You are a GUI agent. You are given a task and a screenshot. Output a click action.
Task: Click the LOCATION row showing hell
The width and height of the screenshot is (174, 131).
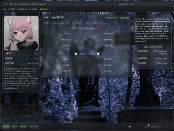click(x=21, y=59)
